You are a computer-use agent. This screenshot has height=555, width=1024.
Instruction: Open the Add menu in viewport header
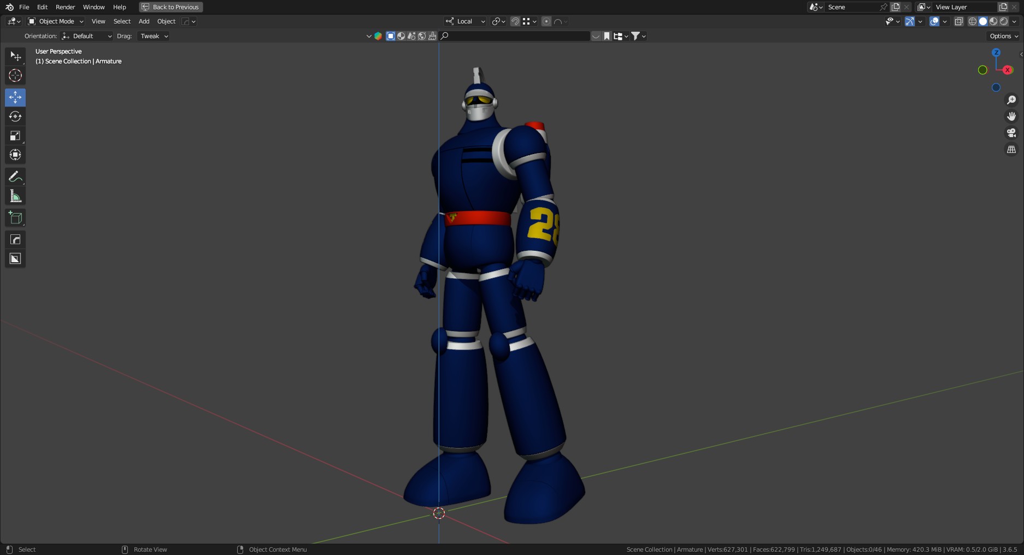coord(144,21)
